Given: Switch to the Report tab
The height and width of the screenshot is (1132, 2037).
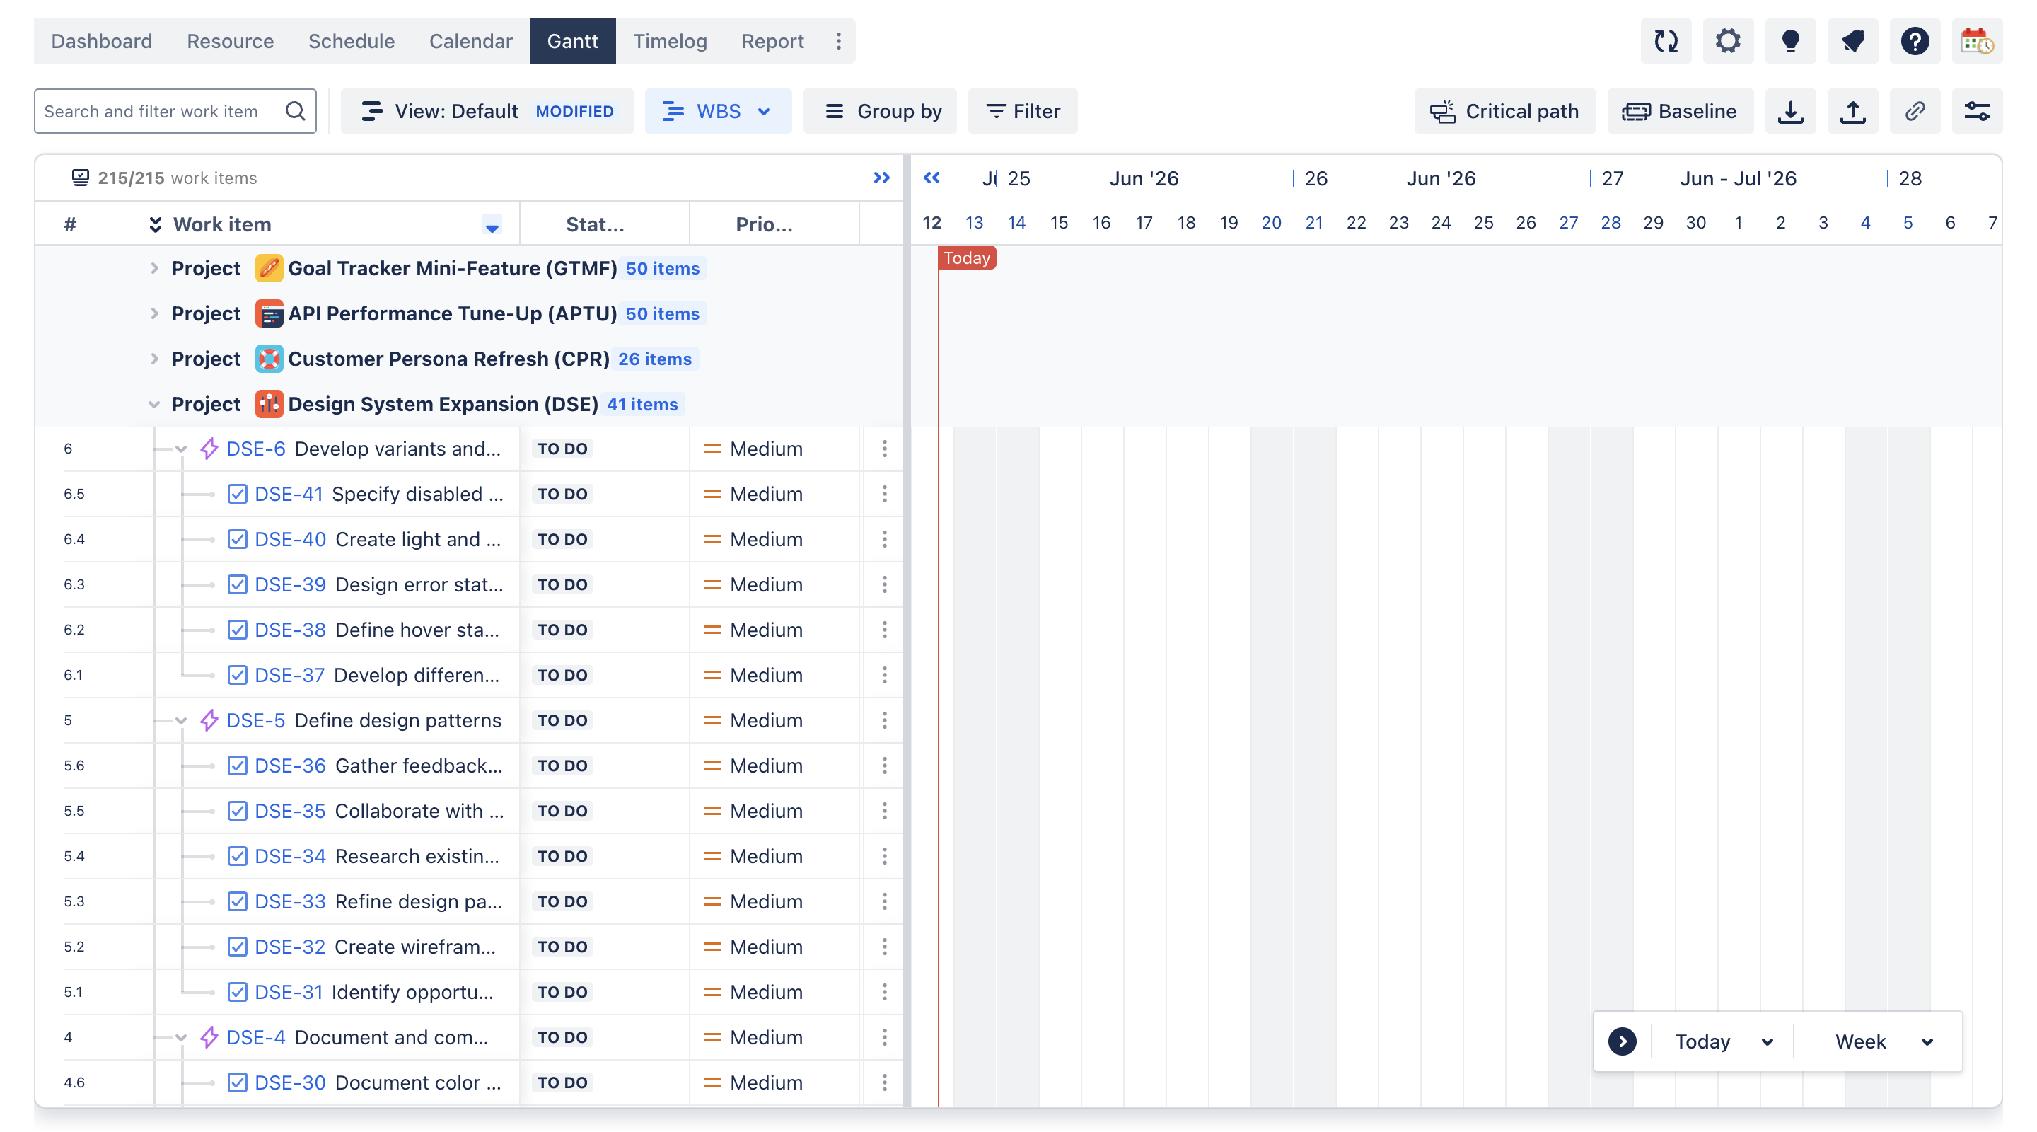Looking at the screenshot, I should pos(772,41).
